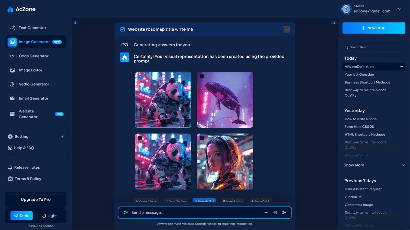
Task: Open 'Funtion Js' chat
Action: (353, 197)
